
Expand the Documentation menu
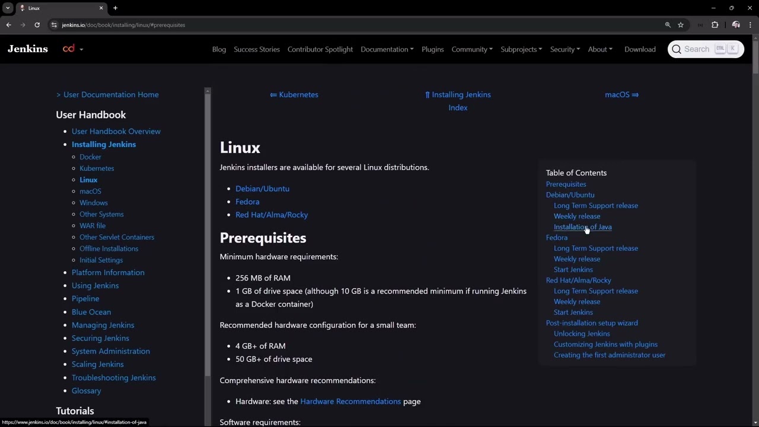387,49
